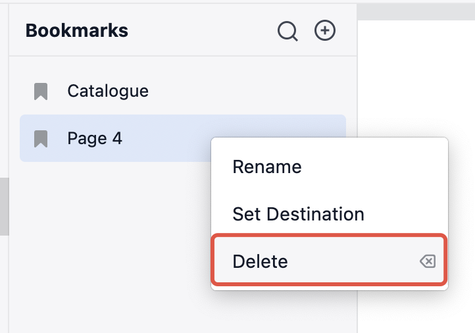Click the backspace icon in Delete entry
Image resolution: width=475 pixels, height=333 pixels.
427,262
